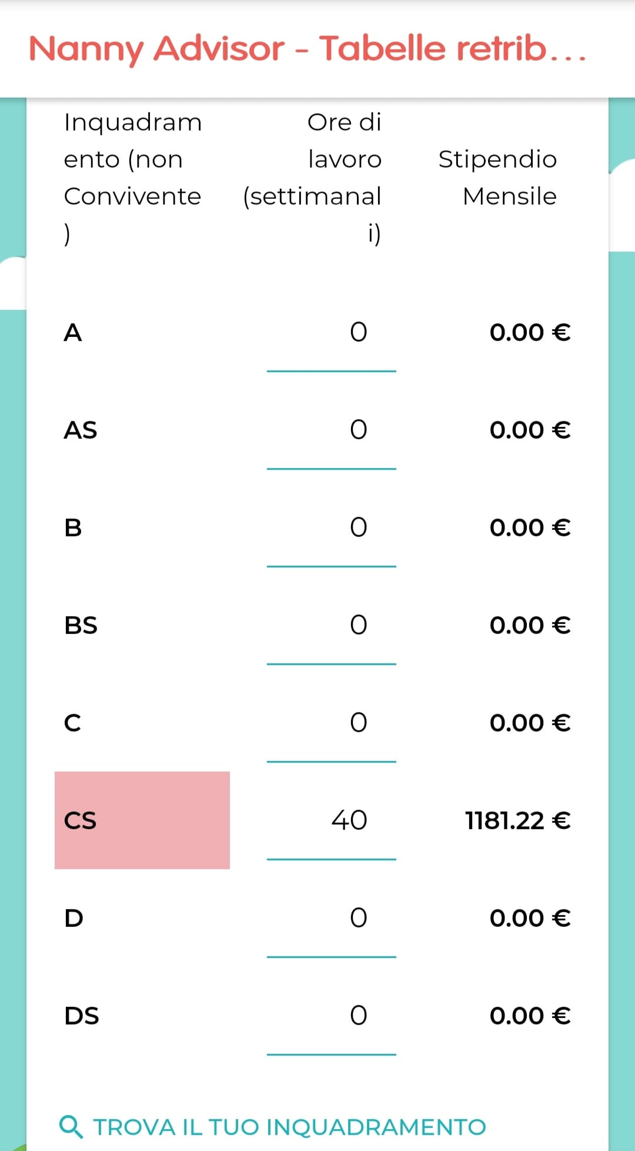The image size is (635, 1151).
Task: Select the hours input for level D
Action: click(332, 919)
